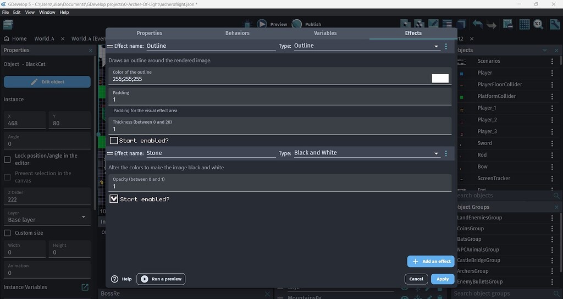Edit the Outline Padding field

point(280,97)
